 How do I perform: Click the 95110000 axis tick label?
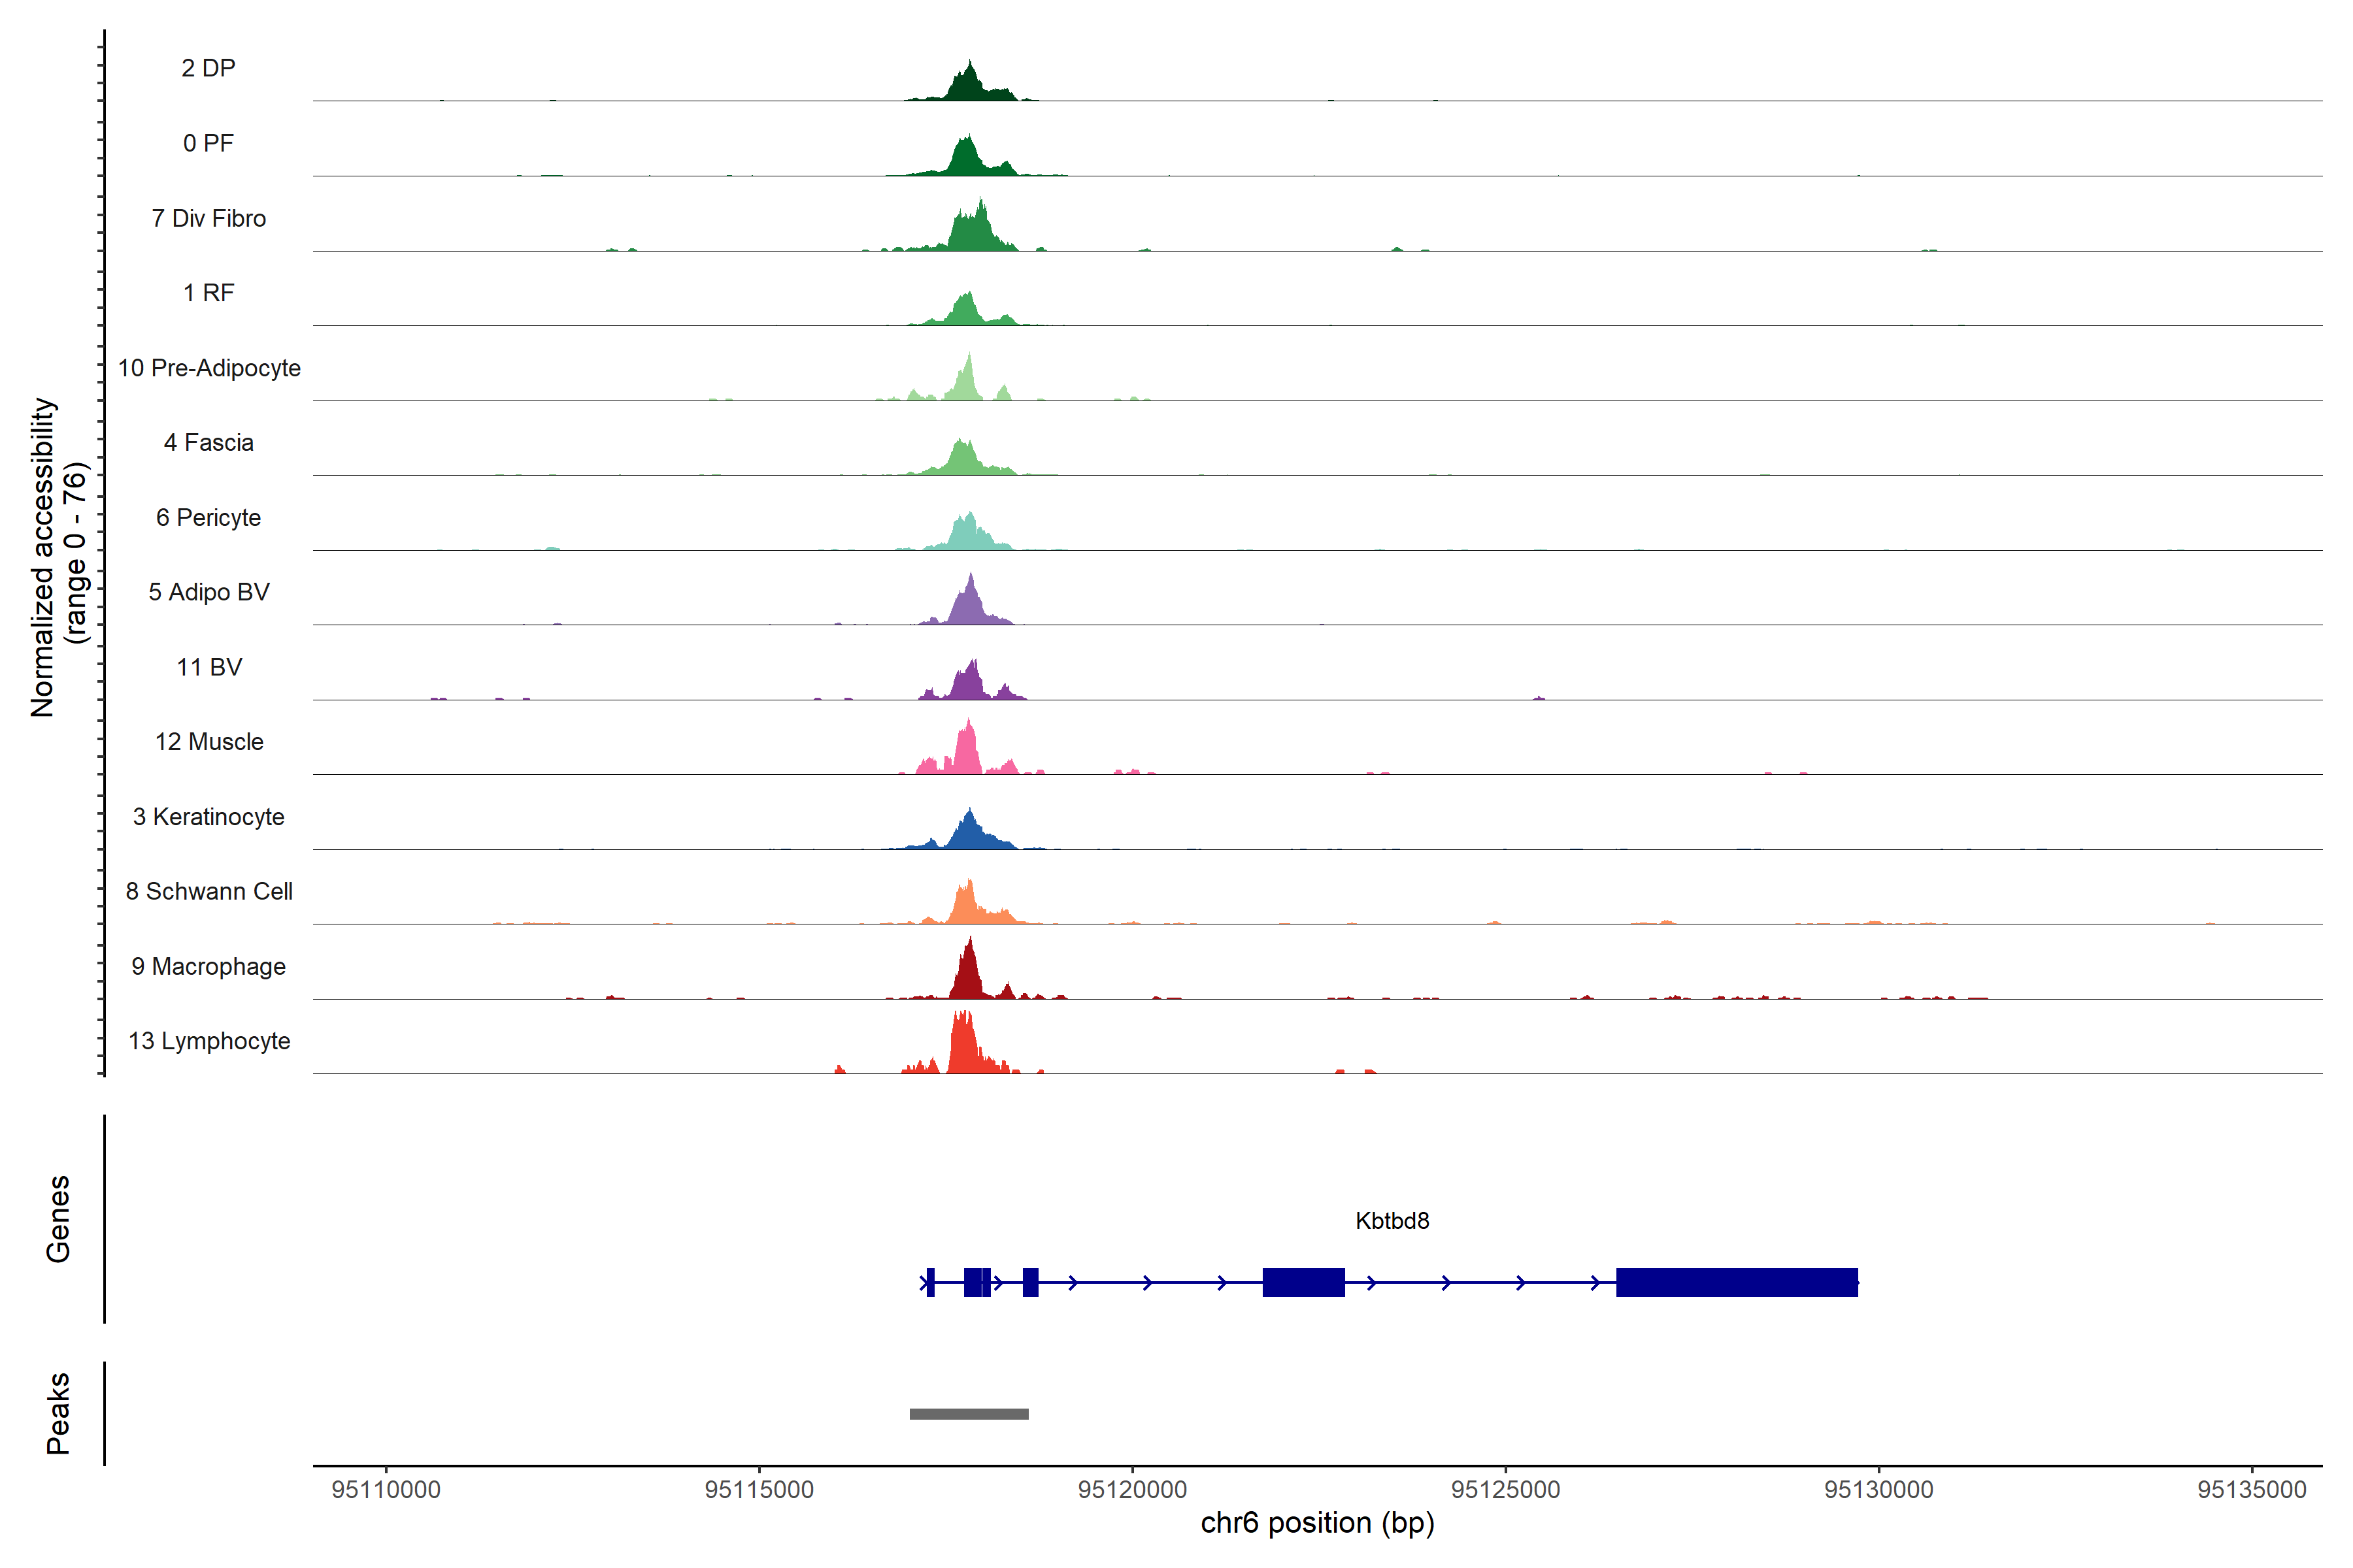(x=386, y=1490)
